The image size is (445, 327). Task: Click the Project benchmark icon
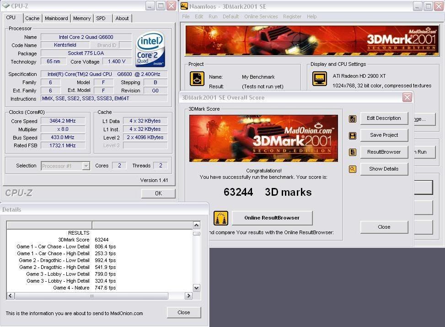[x=197, y=79]
